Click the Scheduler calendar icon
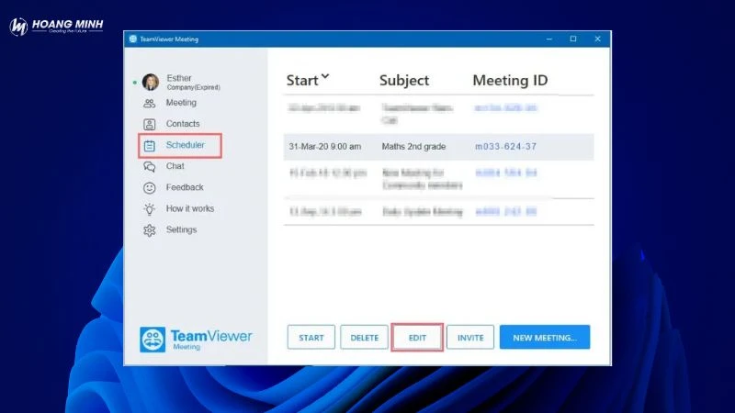 [x=149, y=146]
